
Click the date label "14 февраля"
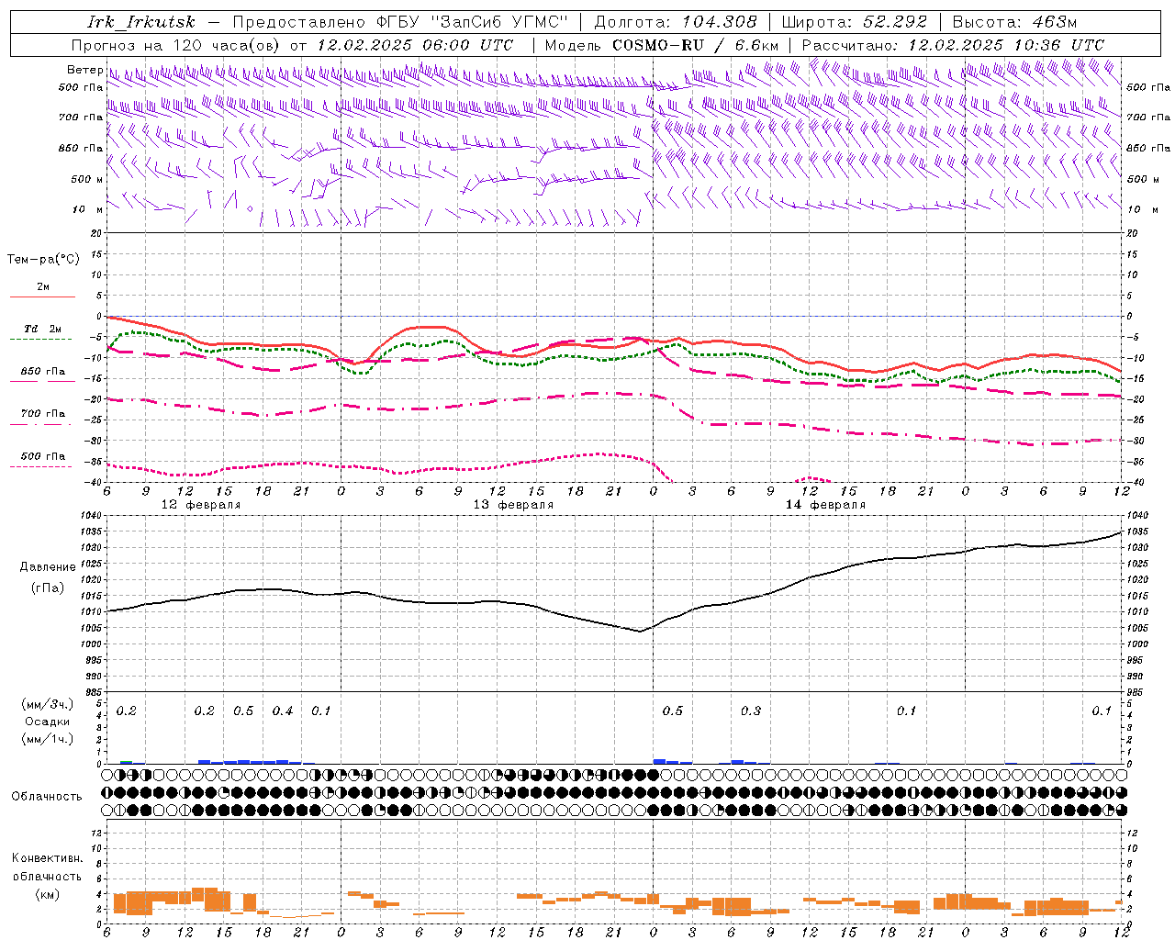tap(825, 505)
